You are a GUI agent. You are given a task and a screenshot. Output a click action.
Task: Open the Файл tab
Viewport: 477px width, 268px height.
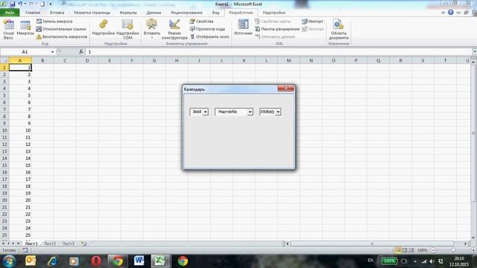point(10,13)
